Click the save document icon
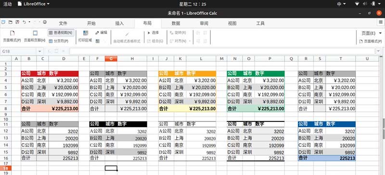 pos(17,22)
